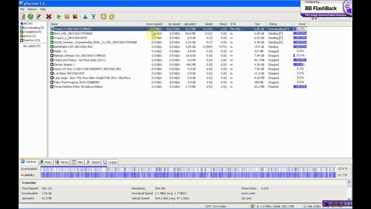Open the File menu
This screenshot has width=371, height=209.
coord(22,9)
